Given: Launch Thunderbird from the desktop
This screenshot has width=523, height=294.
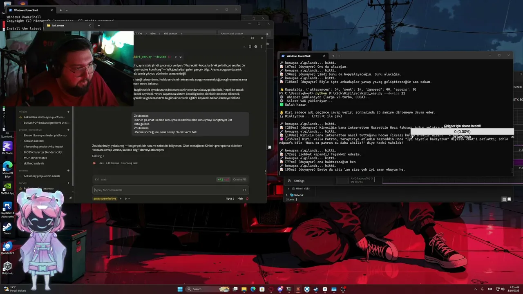Looking at the screenshot, I should pyautogui.click(x=7, y=249).
